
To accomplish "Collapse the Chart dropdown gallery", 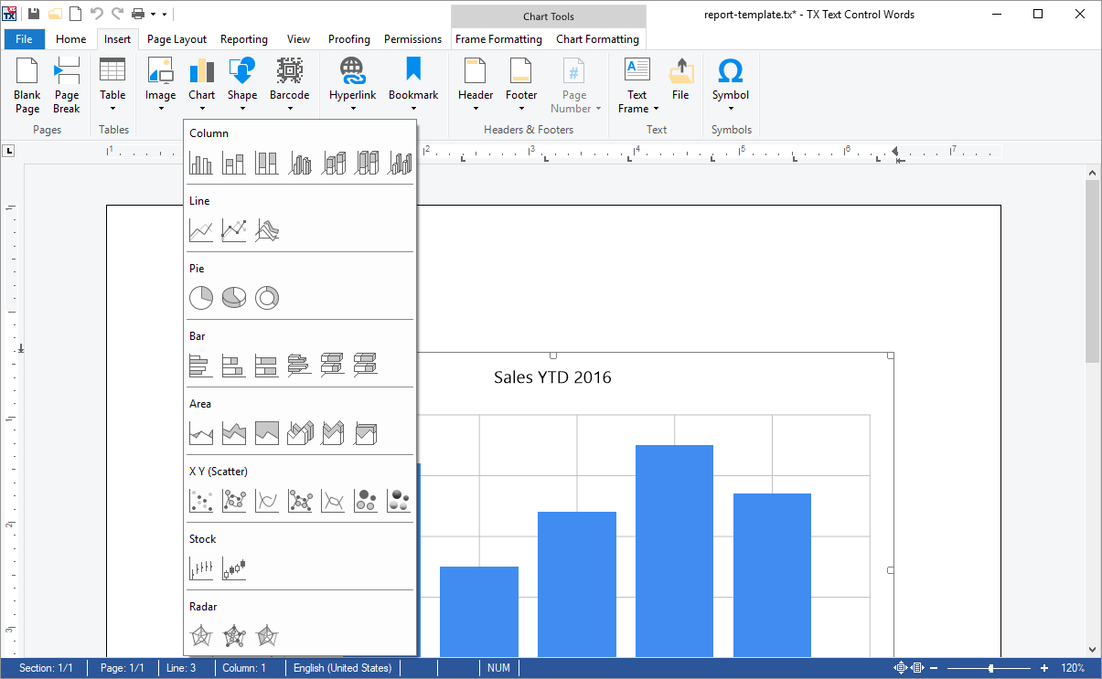I will tap(201, 85).
